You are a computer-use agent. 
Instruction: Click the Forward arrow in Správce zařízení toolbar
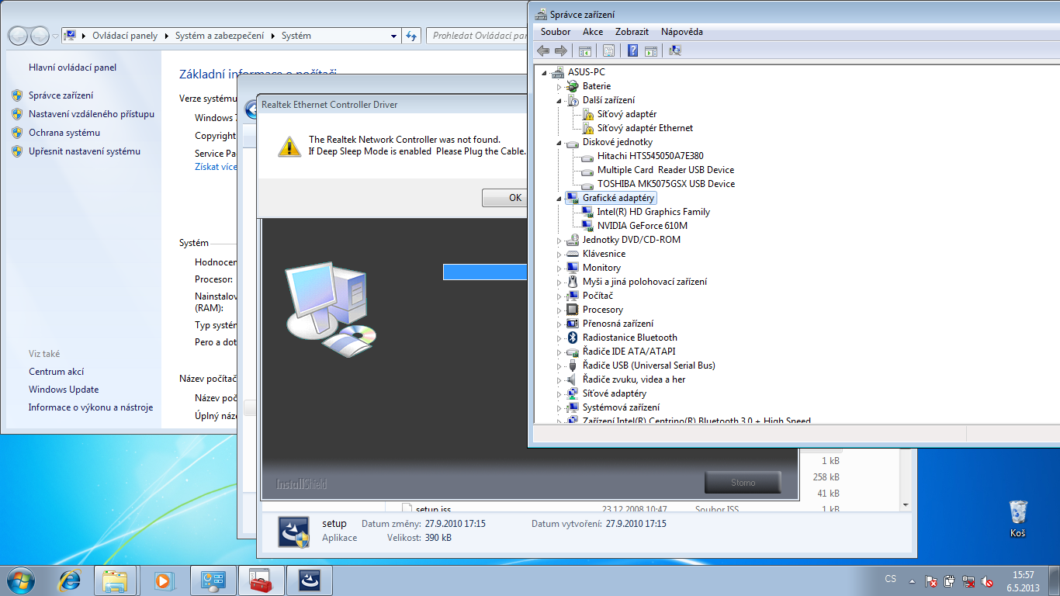click(x=560, y=50)
